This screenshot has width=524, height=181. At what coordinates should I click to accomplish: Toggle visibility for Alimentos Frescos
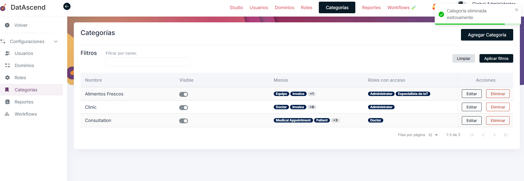[183, 94]
